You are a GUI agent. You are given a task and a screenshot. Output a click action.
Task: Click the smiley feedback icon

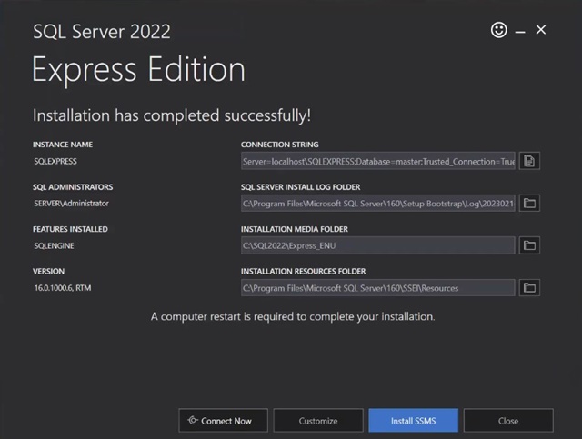pyautogui.click(x=499, y=30)
